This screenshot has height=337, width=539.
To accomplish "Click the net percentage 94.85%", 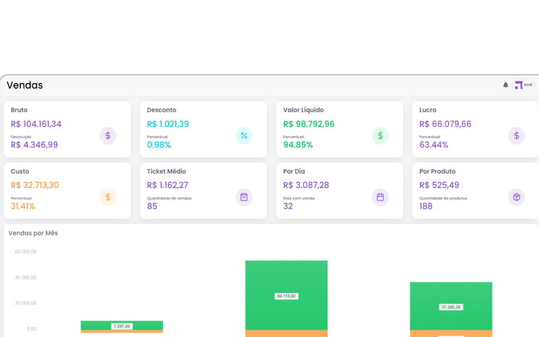I will tap(298, 145).
